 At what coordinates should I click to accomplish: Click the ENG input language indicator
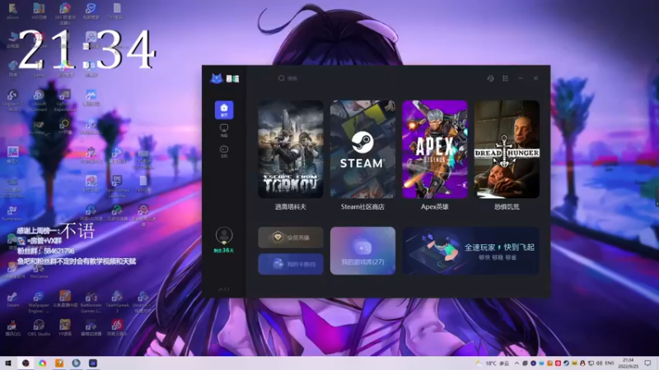tap(609, 363)
